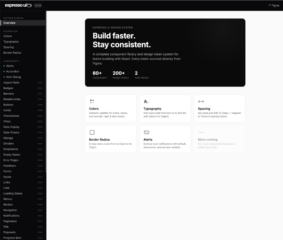Click Banners sidebar item
Image resolution: width=283 pixels, height=240 pixels.
coord(23,94)
